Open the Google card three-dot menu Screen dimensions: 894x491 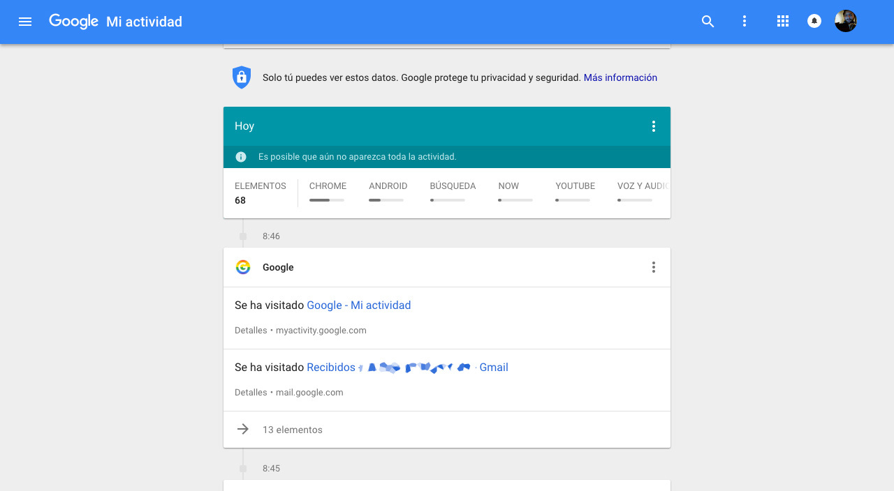tap(654, 267)
